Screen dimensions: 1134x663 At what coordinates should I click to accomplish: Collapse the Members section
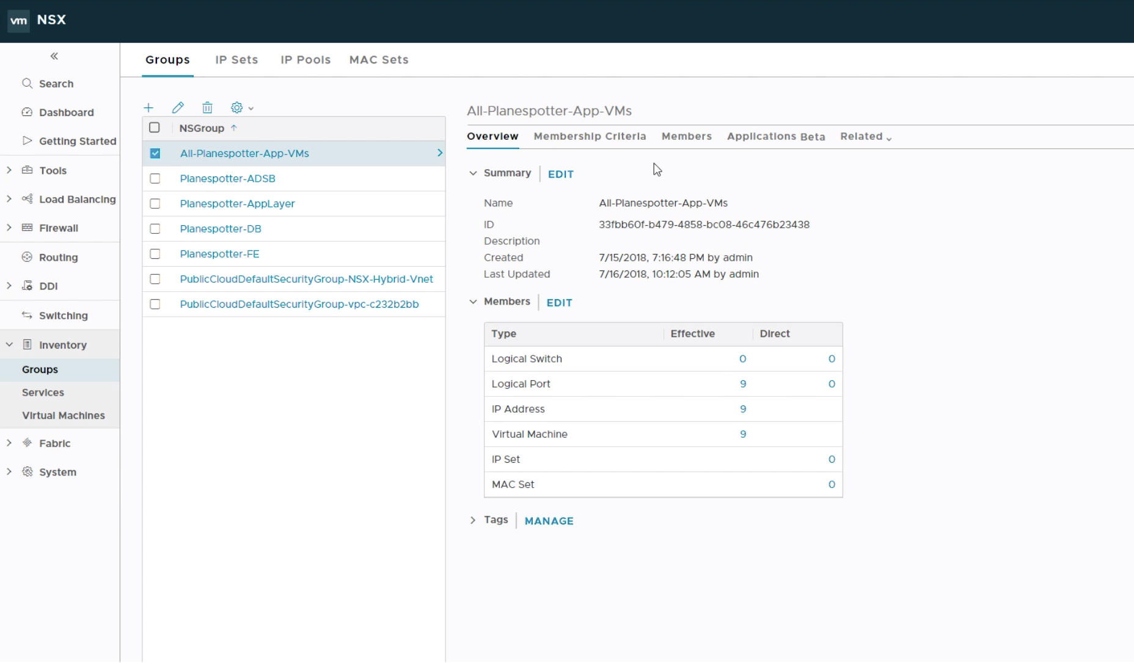473,302
